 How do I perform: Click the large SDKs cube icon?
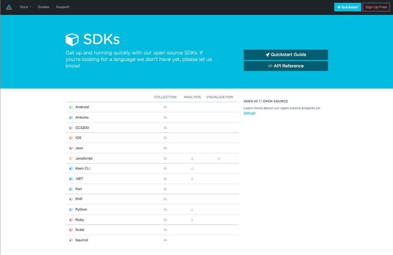(72, 39)
